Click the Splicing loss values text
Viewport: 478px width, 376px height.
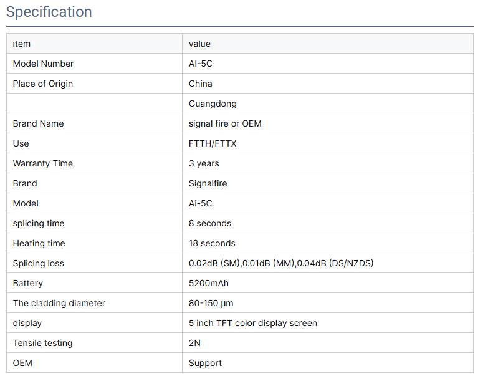point(281,263)
